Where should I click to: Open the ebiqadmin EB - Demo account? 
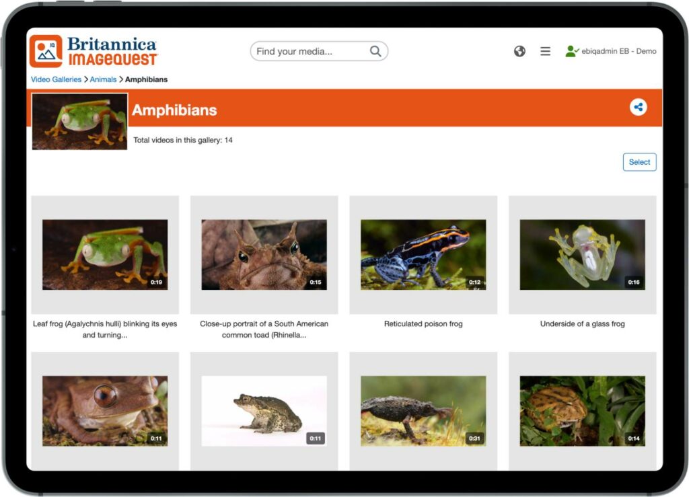(619, 51)
